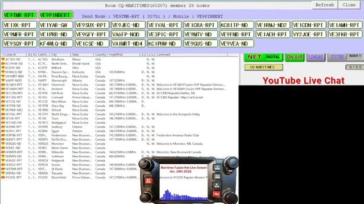Screen dimensions: 364x204
Task: Click the icon beside VE9FNB-RPT list row
Action: (x=3, y=135)
